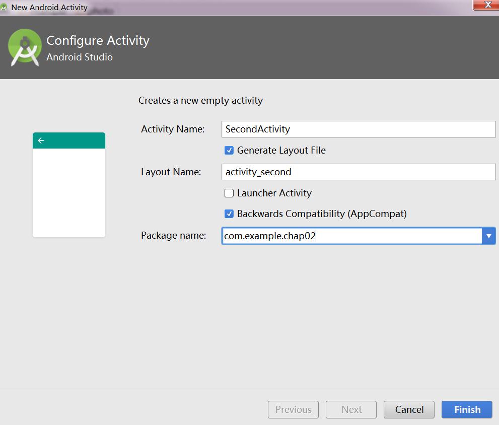Focus the Activity Name text field
499x425 pixels.
(x=358, y=129)
